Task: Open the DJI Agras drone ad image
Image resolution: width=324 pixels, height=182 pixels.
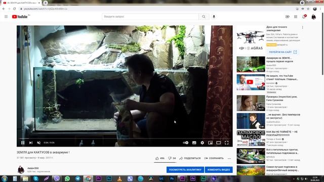Action: pos(251,40)
